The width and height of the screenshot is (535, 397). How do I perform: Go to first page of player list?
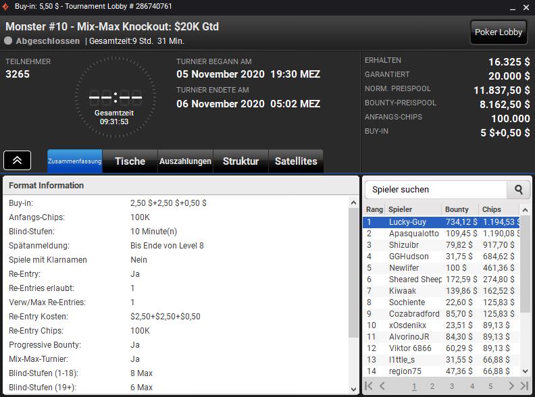click(x=369, y=386)
